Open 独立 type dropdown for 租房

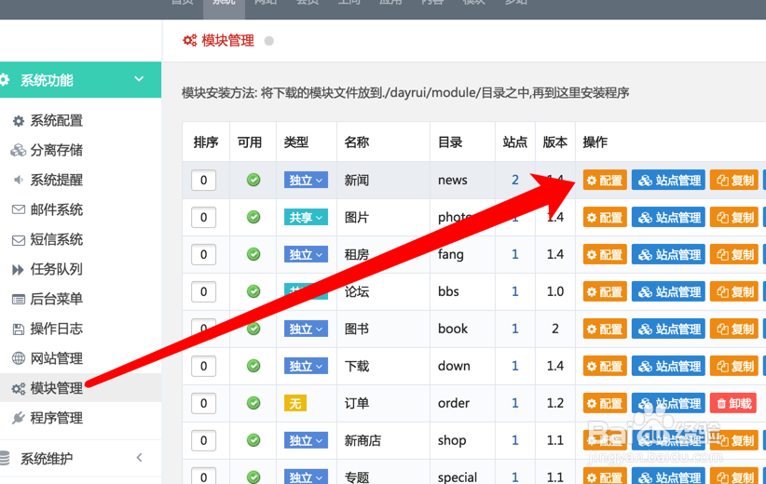[x=306, y=254]
